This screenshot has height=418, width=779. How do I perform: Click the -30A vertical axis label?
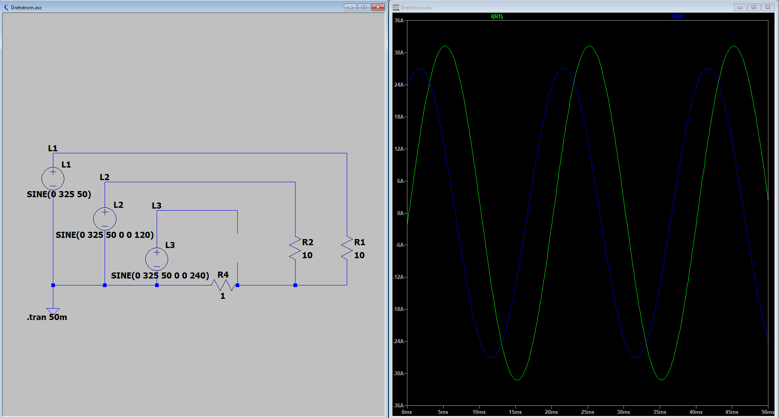(398, 373)
